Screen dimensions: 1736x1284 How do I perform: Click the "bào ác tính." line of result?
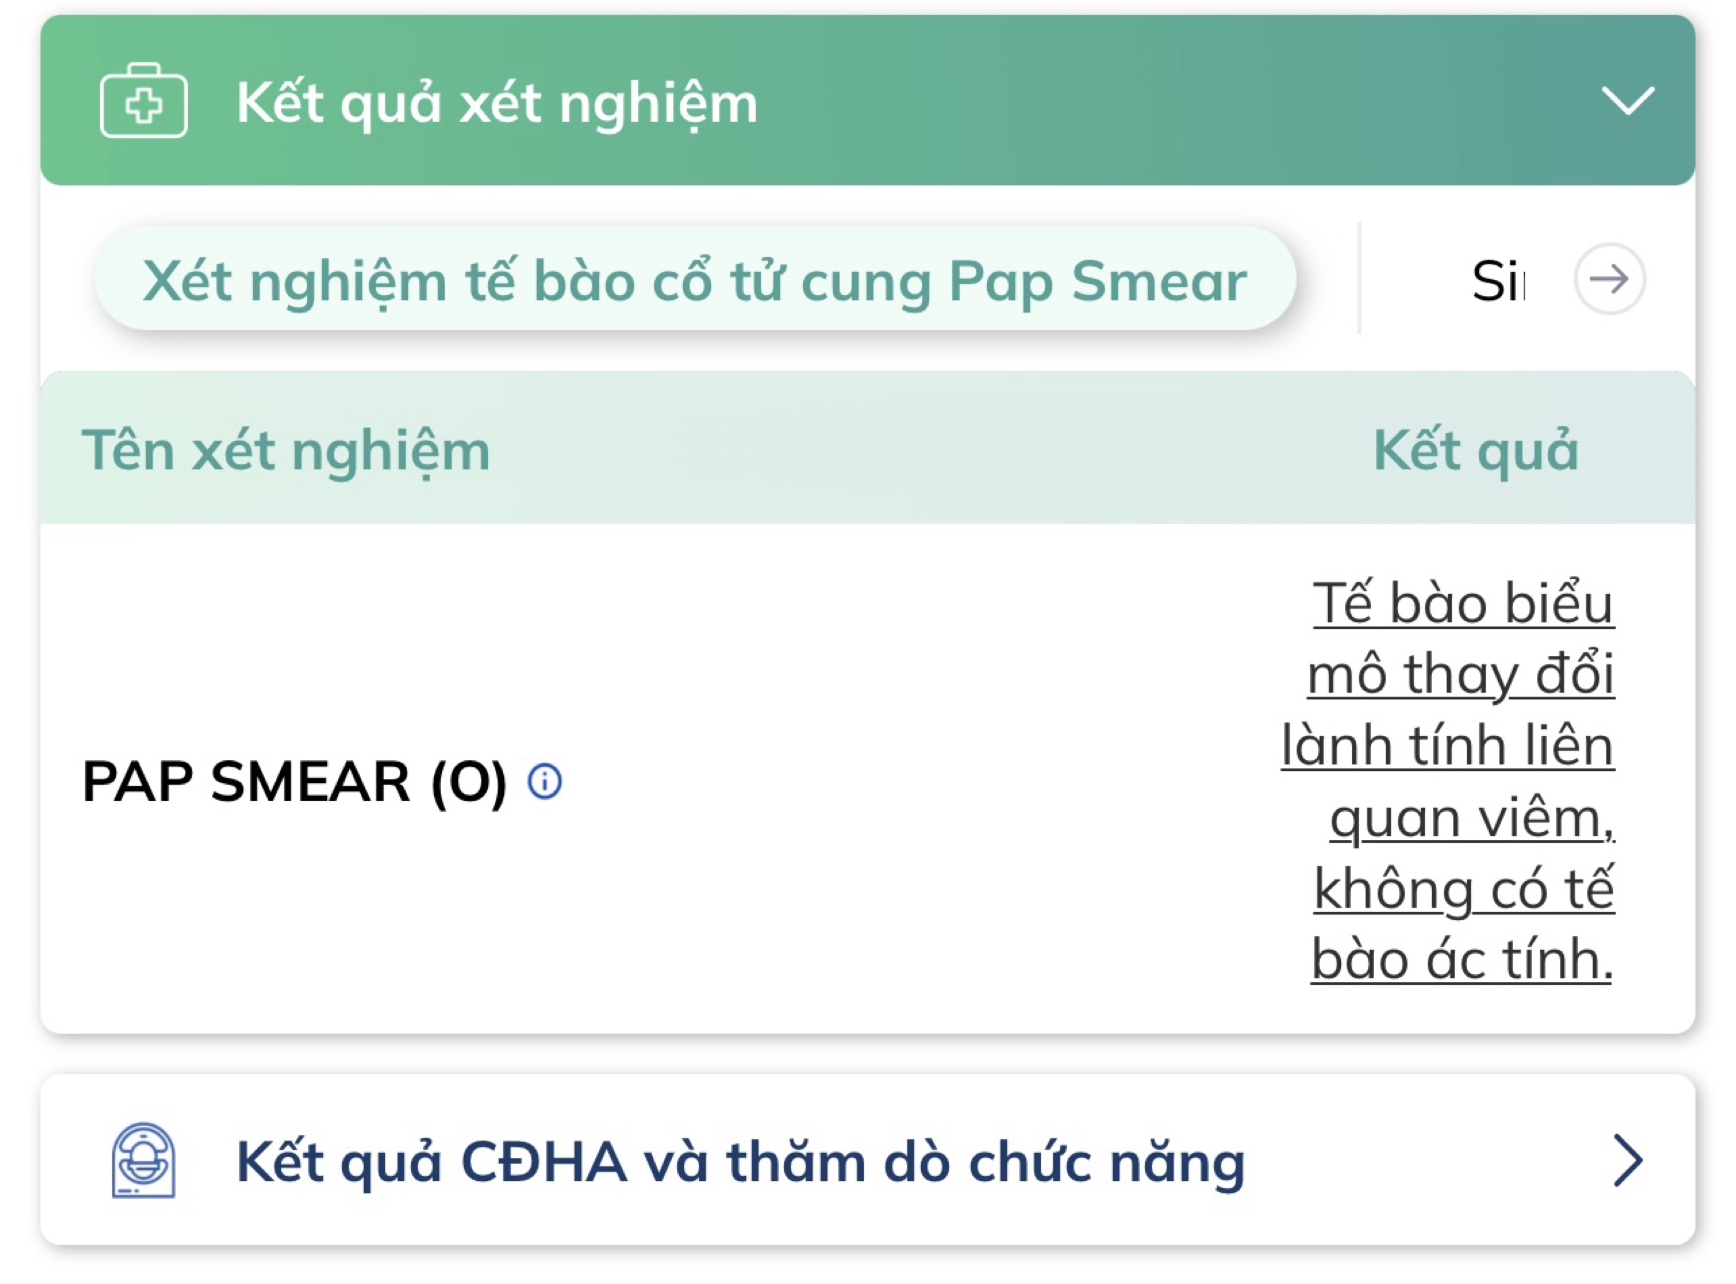(1462, 960)
